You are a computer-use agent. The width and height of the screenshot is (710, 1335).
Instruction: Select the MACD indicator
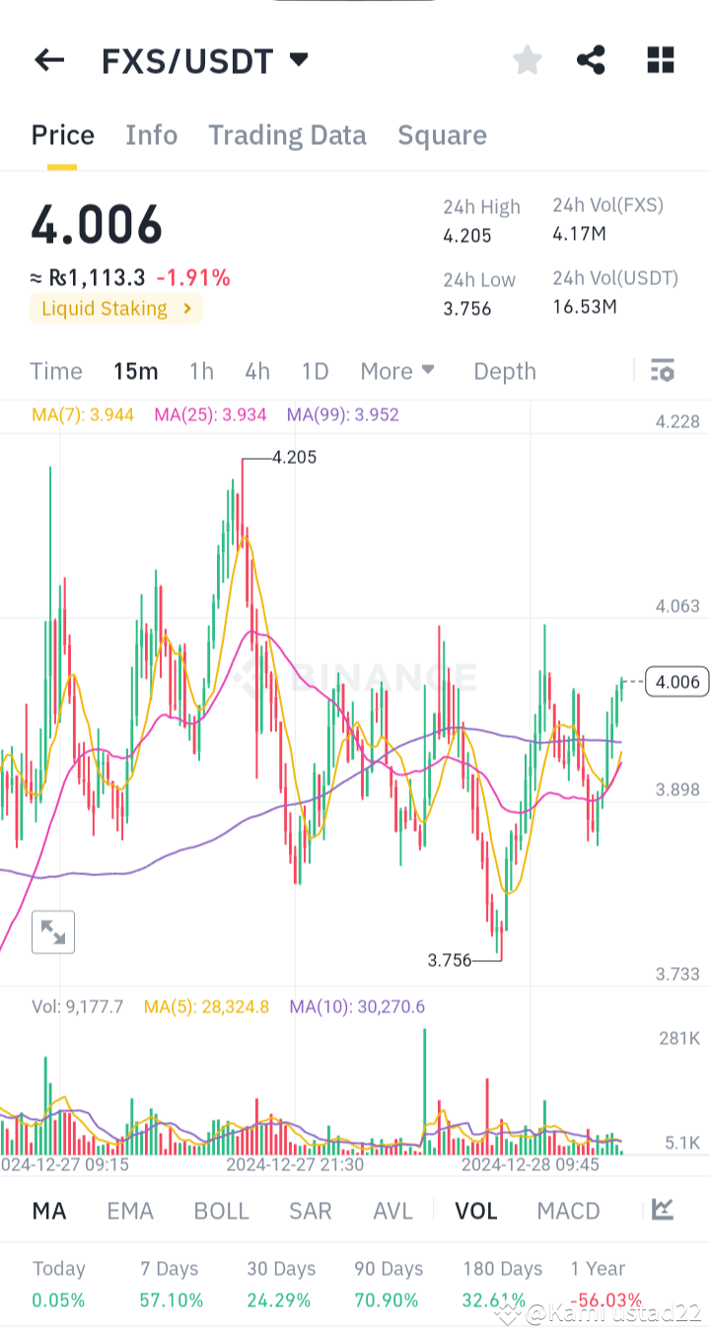point(568,1210)
